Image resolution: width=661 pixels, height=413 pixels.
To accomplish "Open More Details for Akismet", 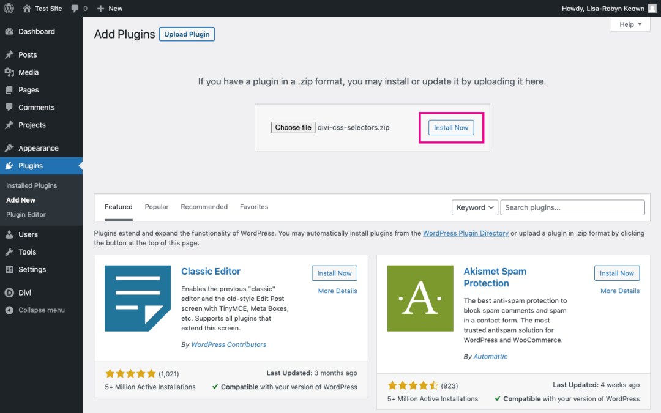I will pyautogui.click(x=619, y=291).
